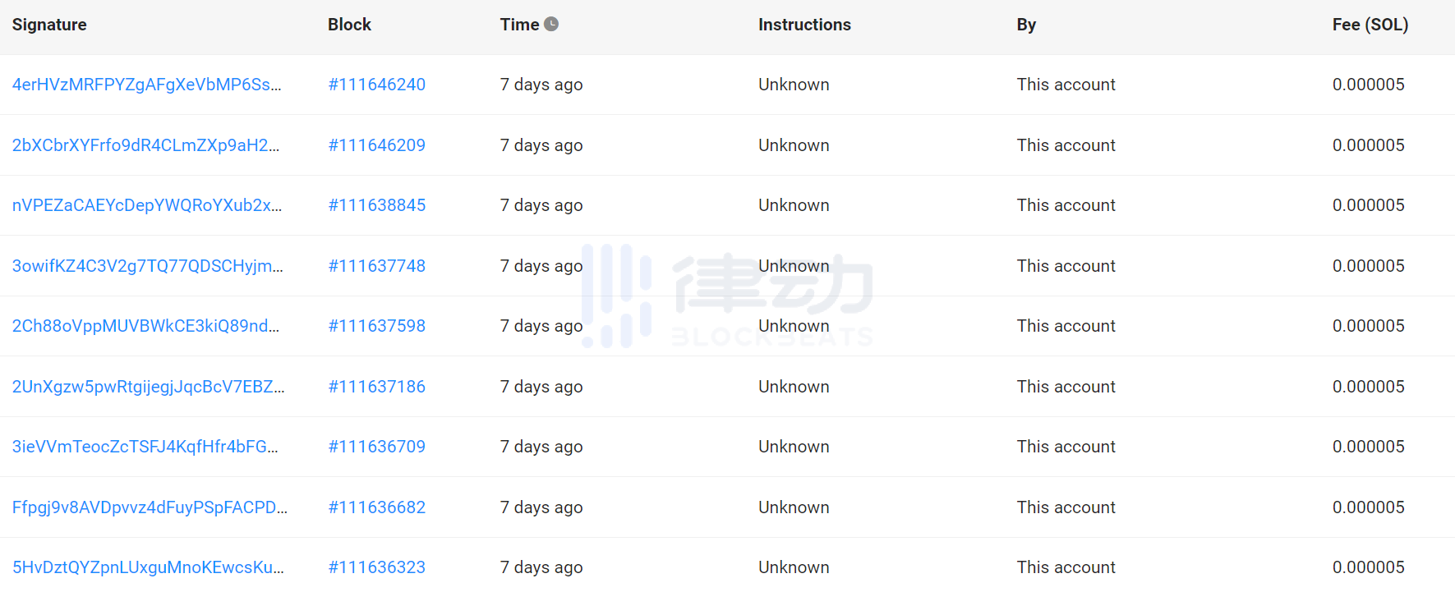Image resolution: width=1455 pixels, height=592 pixels.
Task: Open block #111638845
Action: point(376,205)
